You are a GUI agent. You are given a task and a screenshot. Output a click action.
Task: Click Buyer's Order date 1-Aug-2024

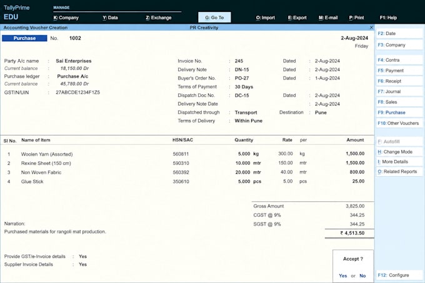point(327,78)
